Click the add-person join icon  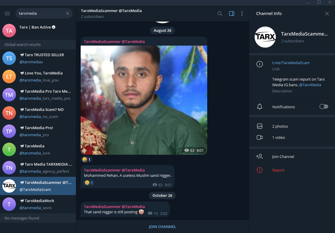pos(259,156)
